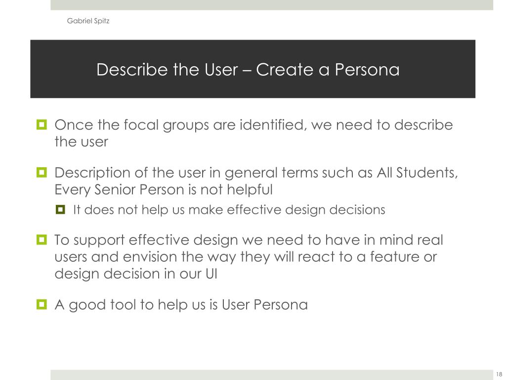This screenshot has width=506, height=380.
Task: Click the green bullet before "Description of the user"
Action: click(x=42, y=172)
